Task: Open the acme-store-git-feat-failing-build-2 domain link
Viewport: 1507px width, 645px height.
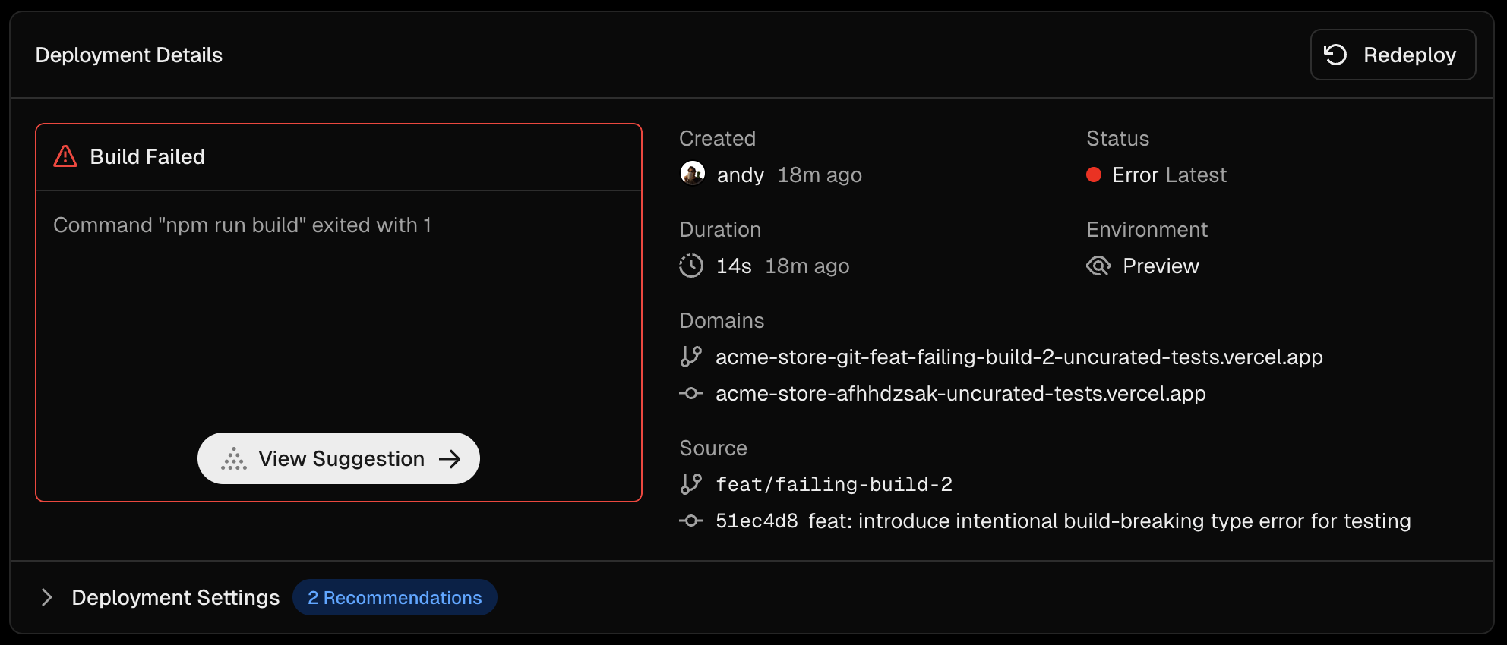Action: [1019, 357]
